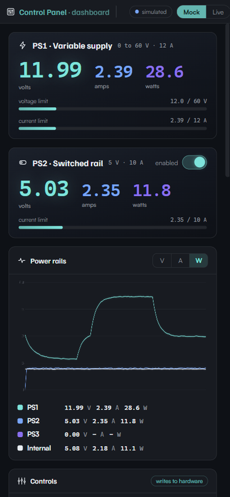Click the pulse waveform icon beside Power rails
The width and height of the screenshot is (230, 497).
pos(22,261)
